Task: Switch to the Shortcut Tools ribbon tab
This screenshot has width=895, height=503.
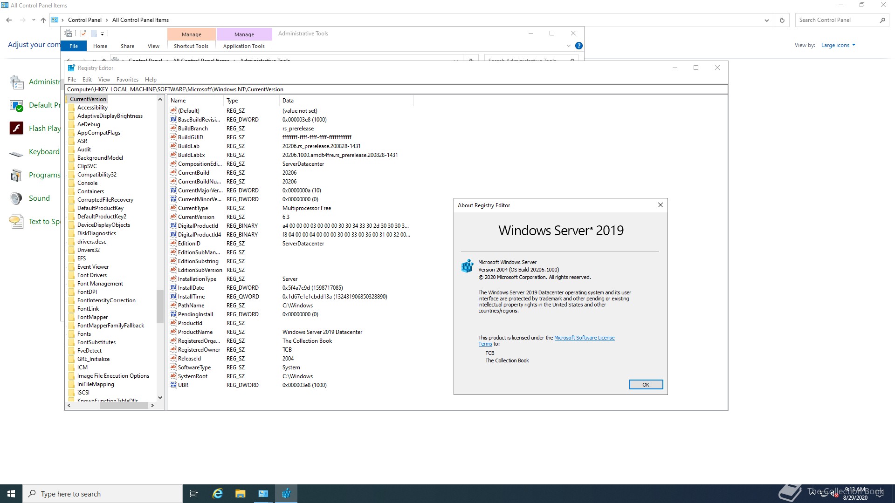Action: click(x=191, y=46)
